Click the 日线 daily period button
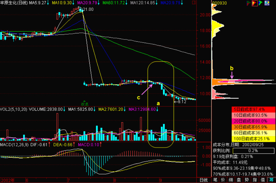The height and width of the screenshot is (183, 276). [204, 180]
